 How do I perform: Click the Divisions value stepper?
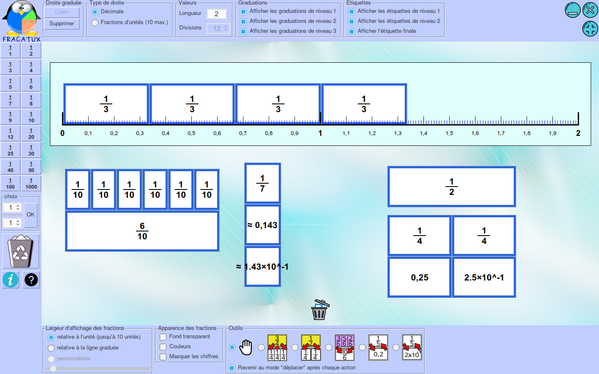pos(218,28)
